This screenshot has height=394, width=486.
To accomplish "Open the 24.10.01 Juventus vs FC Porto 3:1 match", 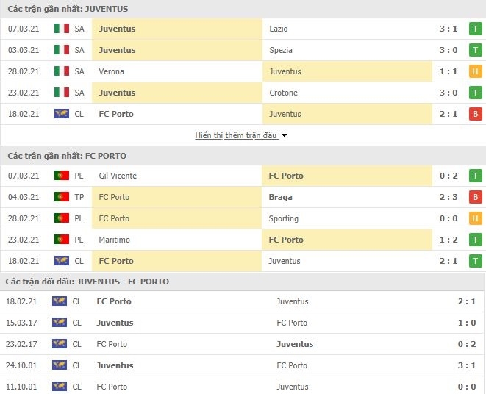I will click(x=243, y=365).
